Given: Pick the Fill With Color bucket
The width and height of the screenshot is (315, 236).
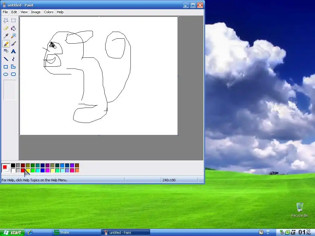Looking at the screenshot, I should [x=14, y=28].
